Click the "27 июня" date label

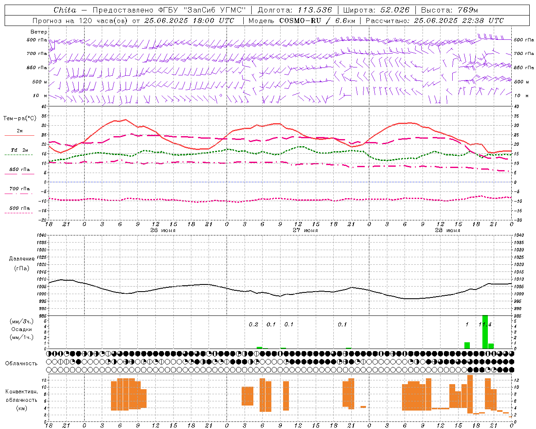point(305,230)
